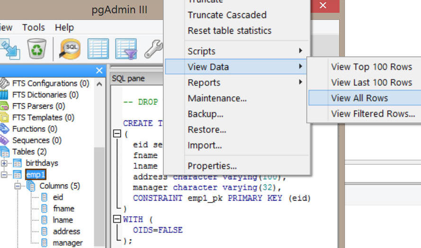Viewport: 421px width, 248px height.
Task: Select View All Rows
Action: (365, 98)
